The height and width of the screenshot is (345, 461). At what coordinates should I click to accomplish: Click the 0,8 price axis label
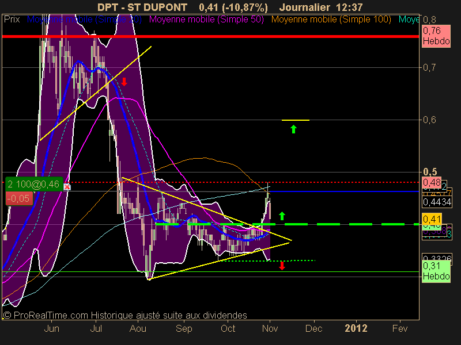click(429, 20)
